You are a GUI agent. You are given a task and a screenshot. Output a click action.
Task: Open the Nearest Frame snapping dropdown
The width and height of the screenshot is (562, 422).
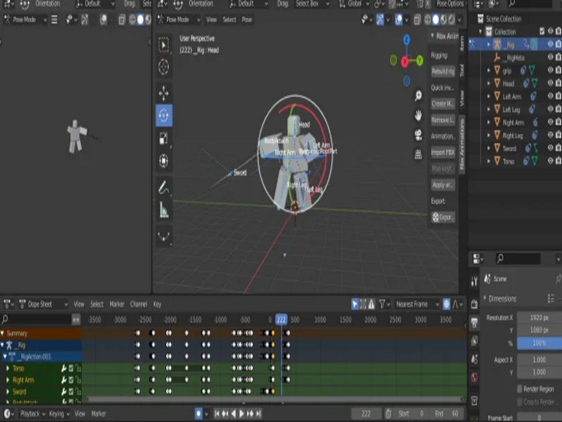tap(417, 304)
